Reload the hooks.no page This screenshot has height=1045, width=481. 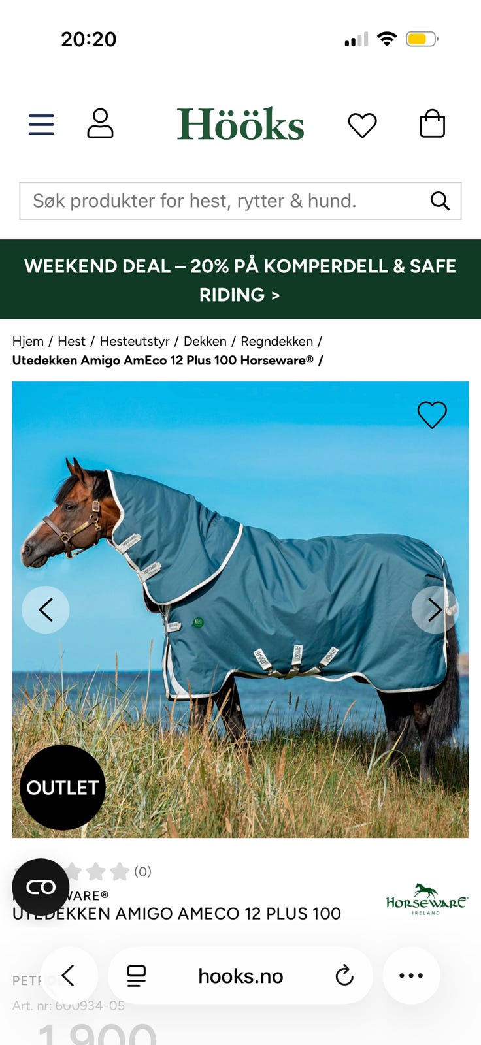click(344, 976)
